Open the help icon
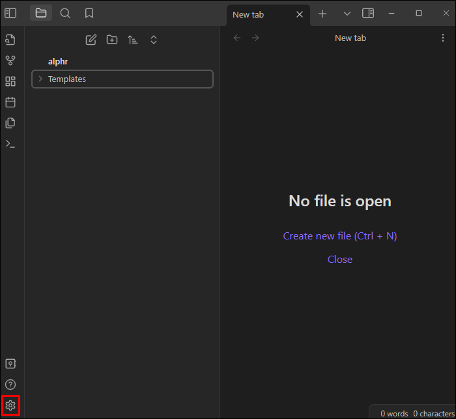This screenshot has width=456, height=419. click(x=10, y=385)
